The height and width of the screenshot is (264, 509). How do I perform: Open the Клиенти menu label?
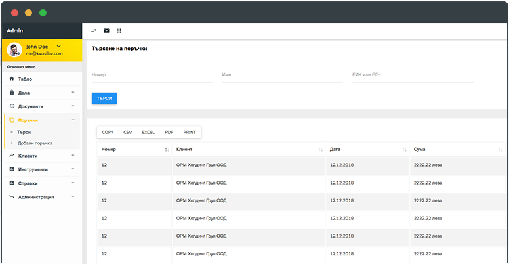click(28, 156)
